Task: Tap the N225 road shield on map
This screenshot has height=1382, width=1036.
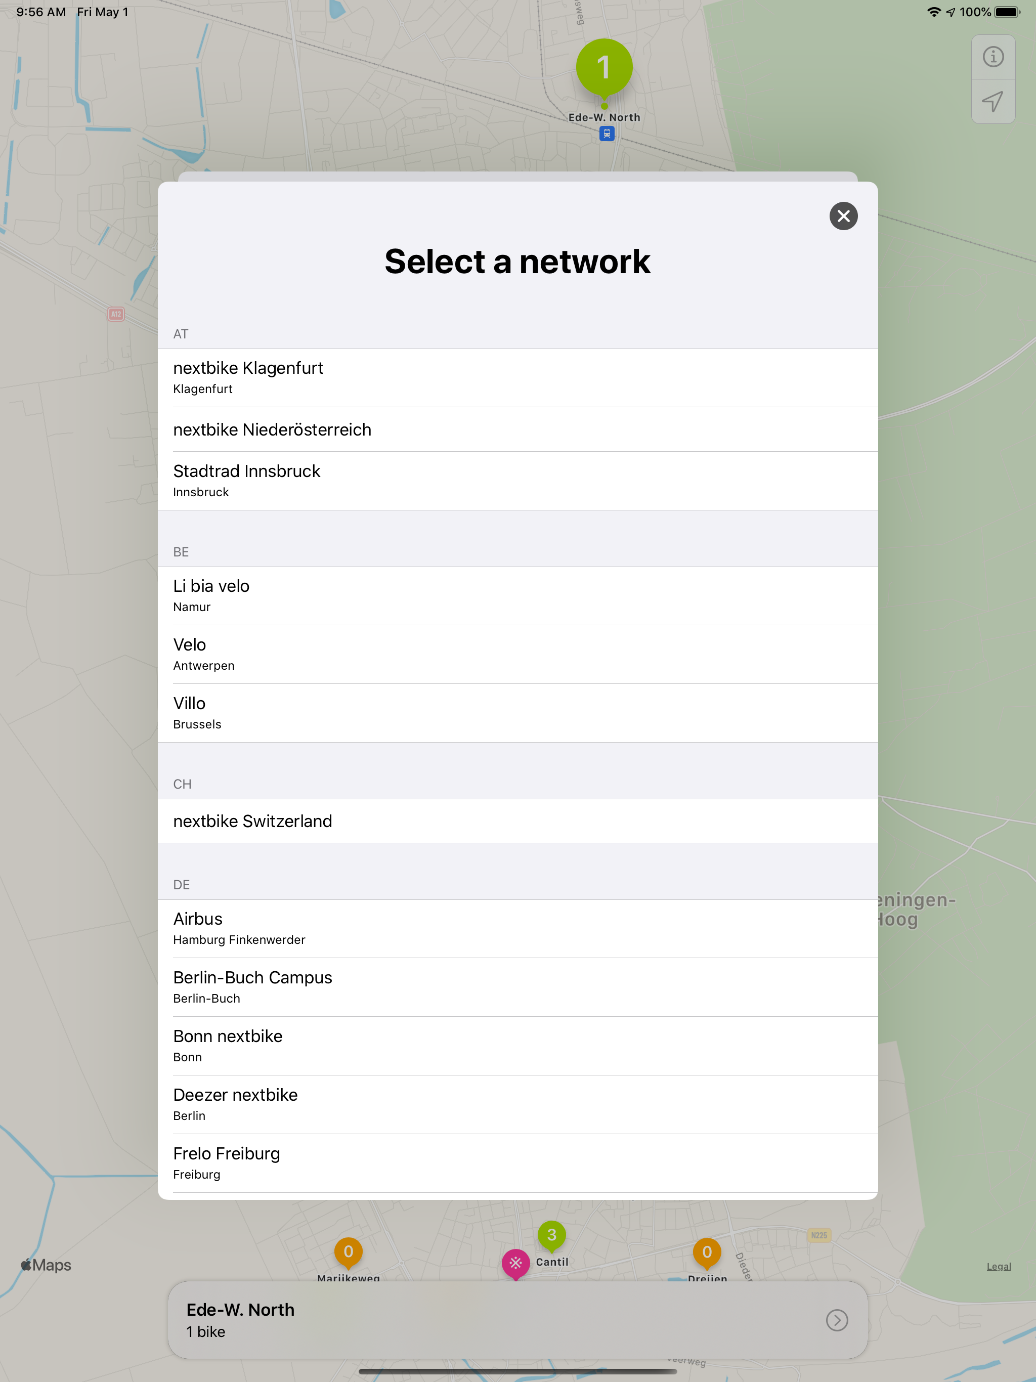Action: (818, 1235)
